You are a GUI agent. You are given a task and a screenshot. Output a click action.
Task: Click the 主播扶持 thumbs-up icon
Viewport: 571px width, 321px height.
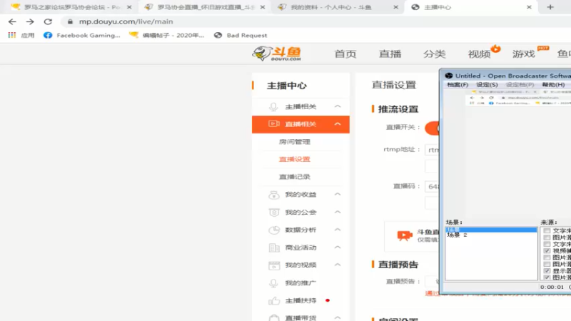click(x=274, y=300)
